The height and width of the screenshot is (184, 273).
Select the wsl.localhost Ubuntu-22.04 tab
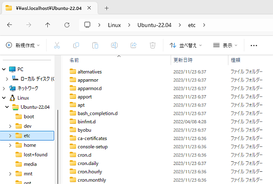(x=49, y=8)
